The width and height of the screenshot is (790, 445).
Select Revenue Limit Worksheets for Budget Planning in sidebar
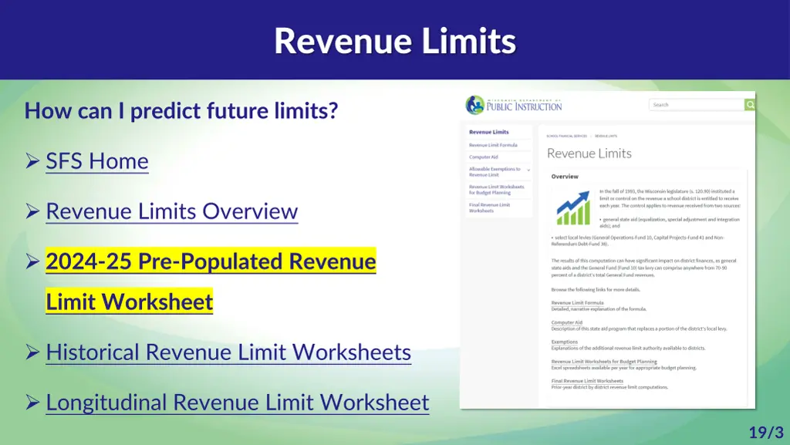pos(496,189)
